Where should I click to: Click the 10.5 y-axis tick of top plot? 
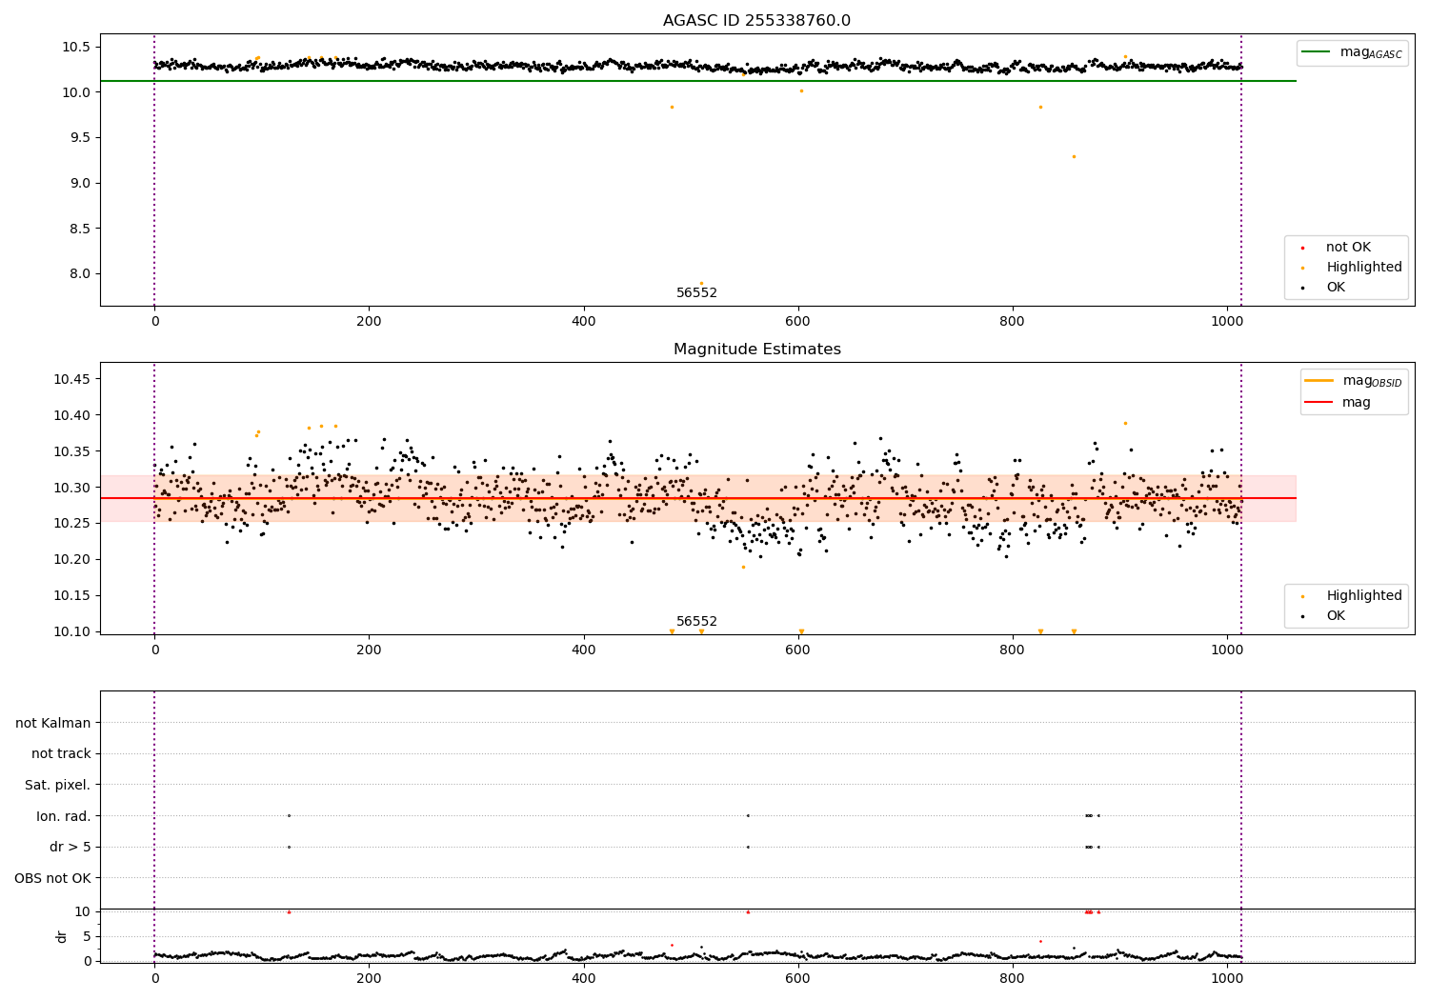tap(76, 48)
